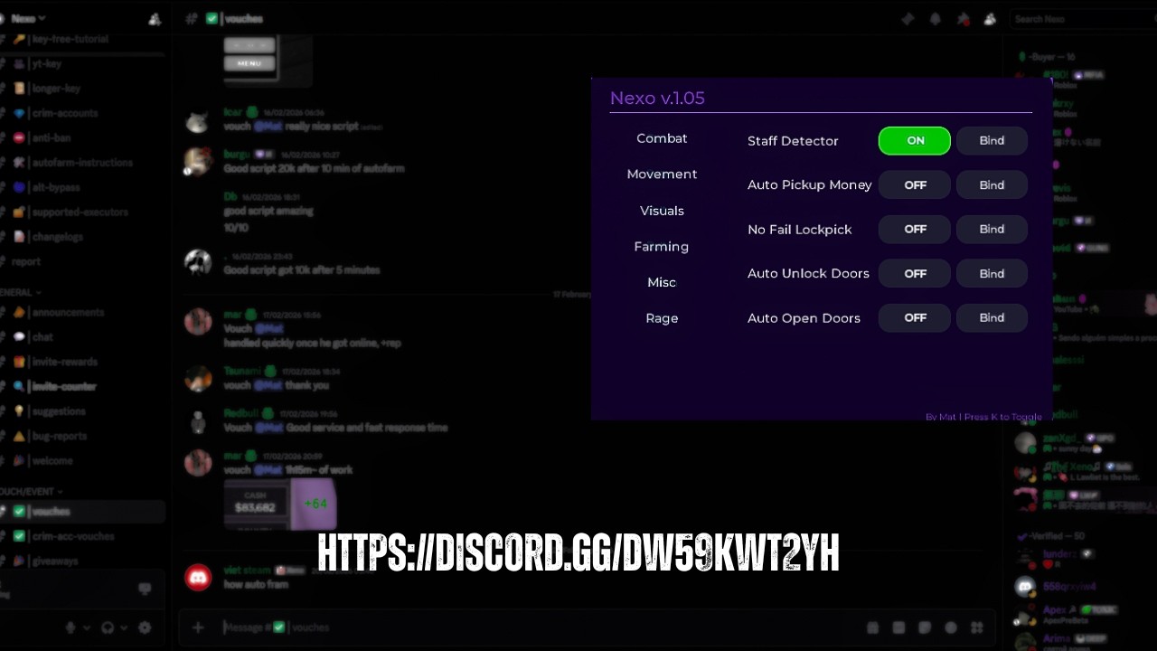Screen dimensions: 1157x651
Task: Enable Auto Pickup Money toggle
Action: click(x=915, y=185)
